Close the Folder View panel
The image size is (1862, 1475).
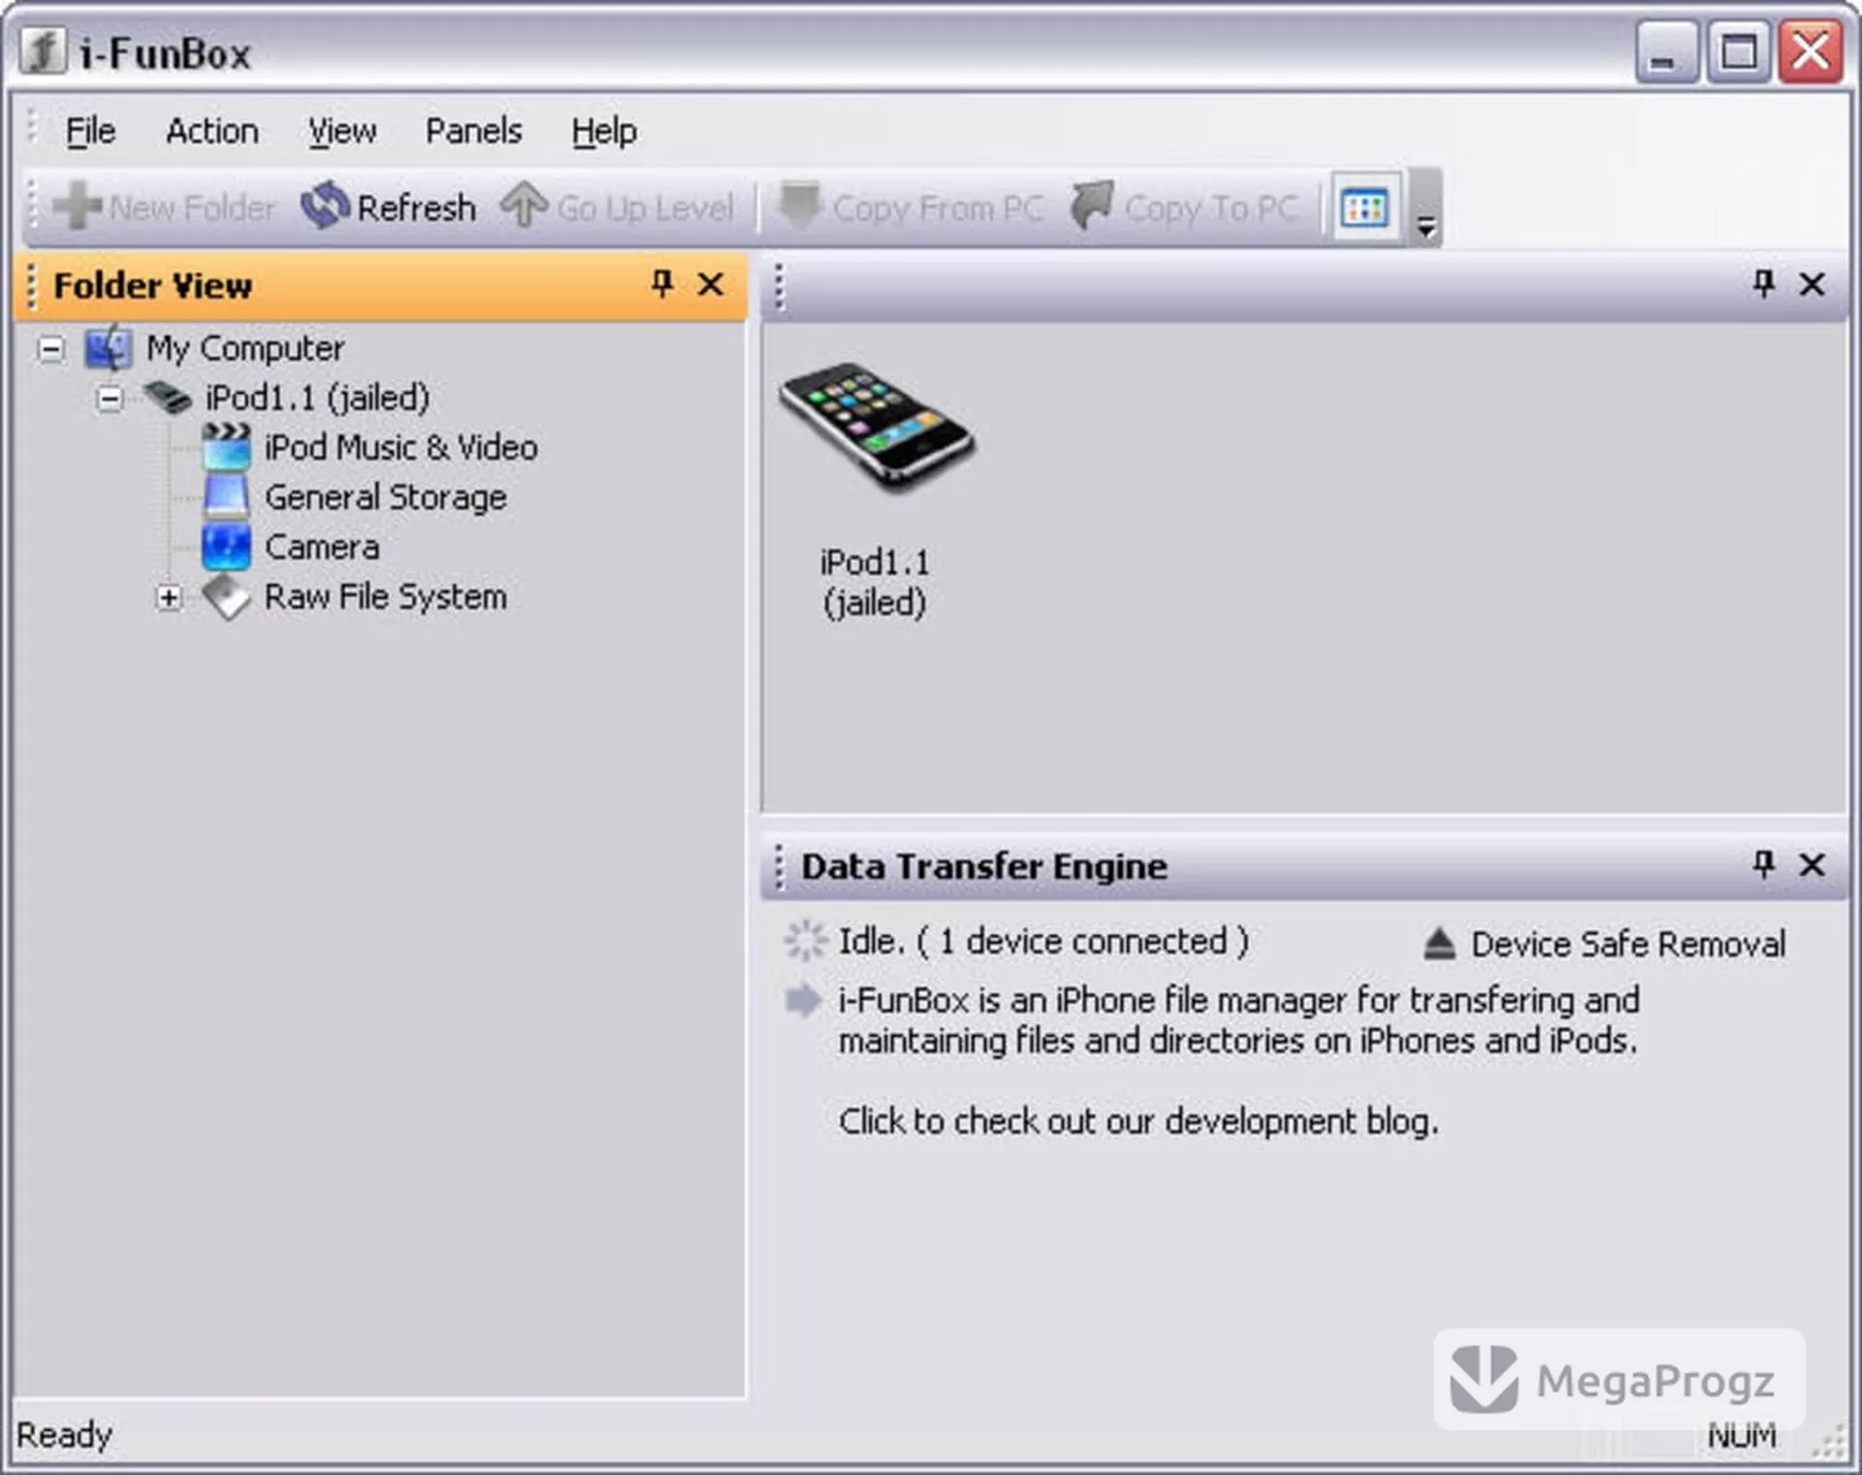click(711, 284)
